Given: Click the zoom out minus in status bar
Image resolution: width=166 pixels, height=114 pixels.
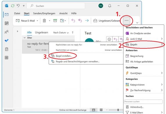Looking at the screenshot, I should coord(107,110).
